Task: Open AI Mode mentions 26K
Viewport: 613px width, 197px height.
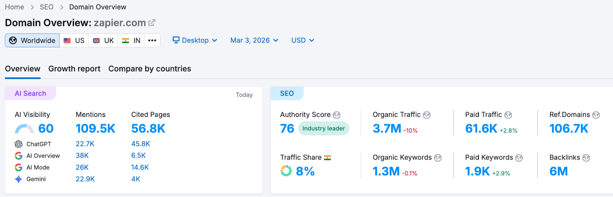Action: click(82, 167)
